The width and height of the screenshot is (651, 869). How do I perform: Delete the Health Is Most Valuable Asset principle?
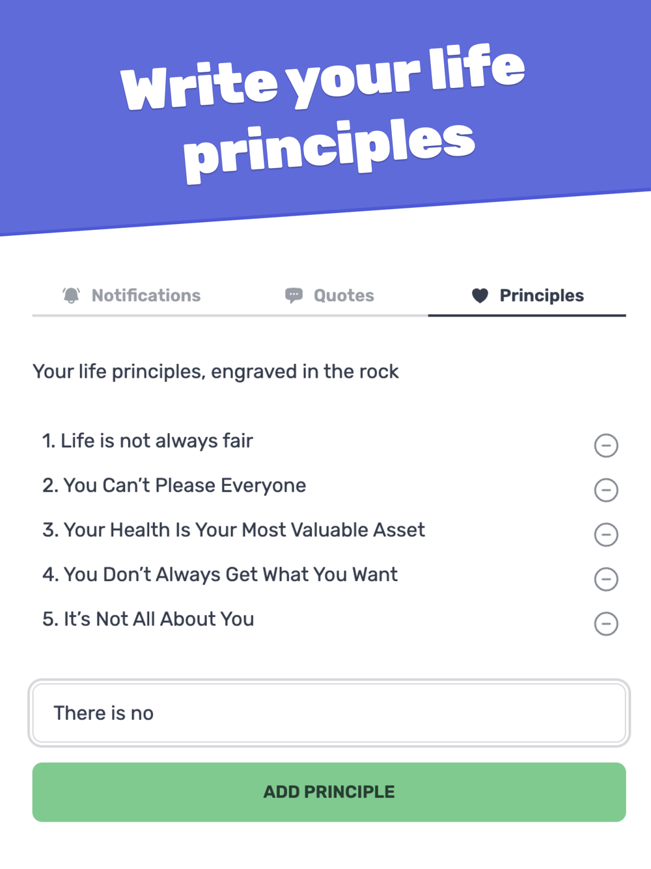[x=606, y=534]
